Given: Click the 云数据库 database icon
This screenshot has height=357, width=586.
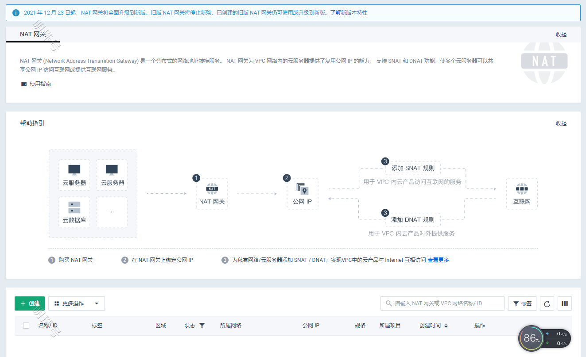Looking at the screenshot, I should click(x=74, y=207).
